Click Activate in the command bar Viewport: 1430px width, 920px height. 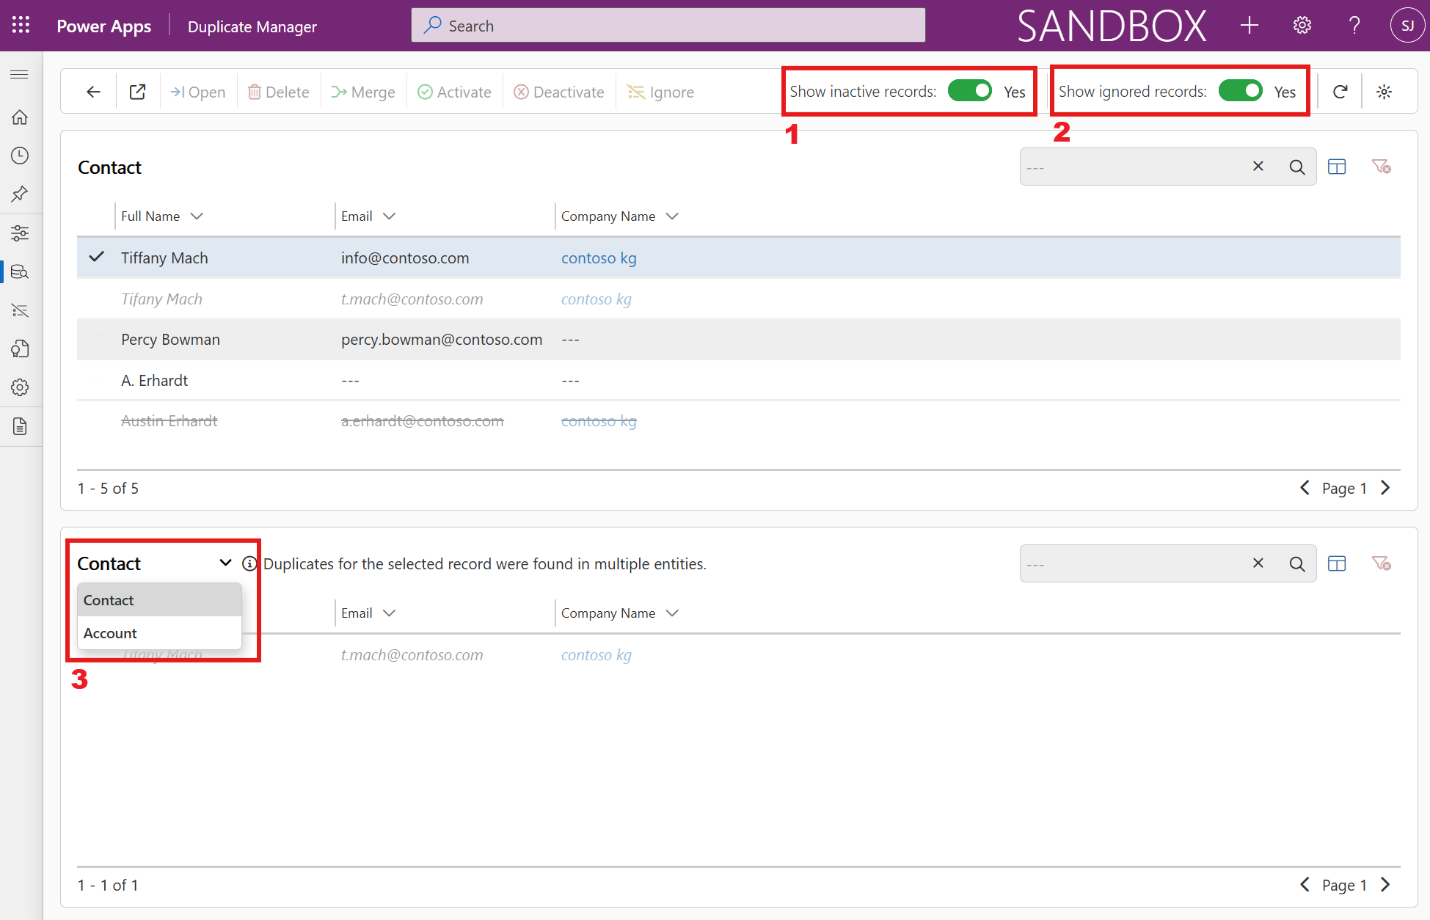454,92
